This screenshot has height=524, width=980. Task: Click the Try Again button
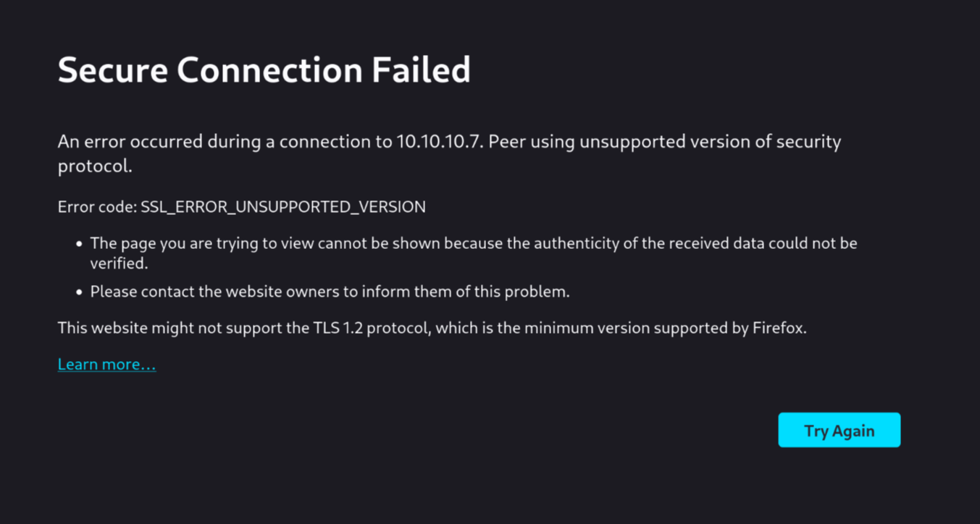839,430
